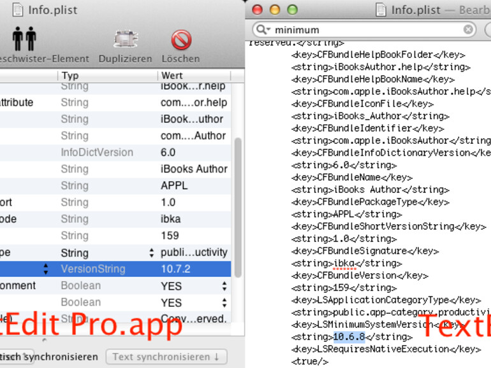This screenshot has height=368, width=491.
Task: Select the InfoDictVersion type cell
Action: tap(97, 153)
